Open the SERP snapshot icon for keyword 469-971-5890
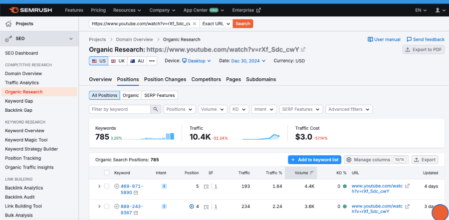 coord(136,193)
